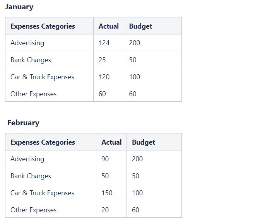Viewport: 277px width, 222px height.
Task: Click the Bank Charges label in February
Action: point(31,176)
